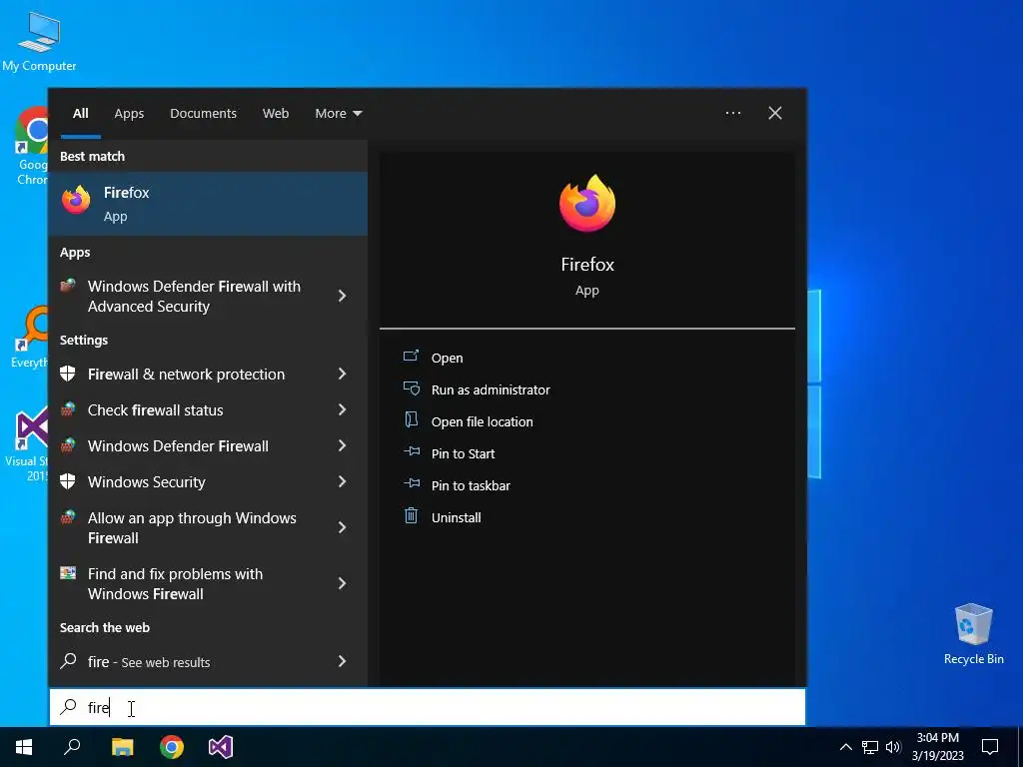
Task: Expand arrow for Windows Defender Firewall with Advanced Security
Action: (343, 296)
